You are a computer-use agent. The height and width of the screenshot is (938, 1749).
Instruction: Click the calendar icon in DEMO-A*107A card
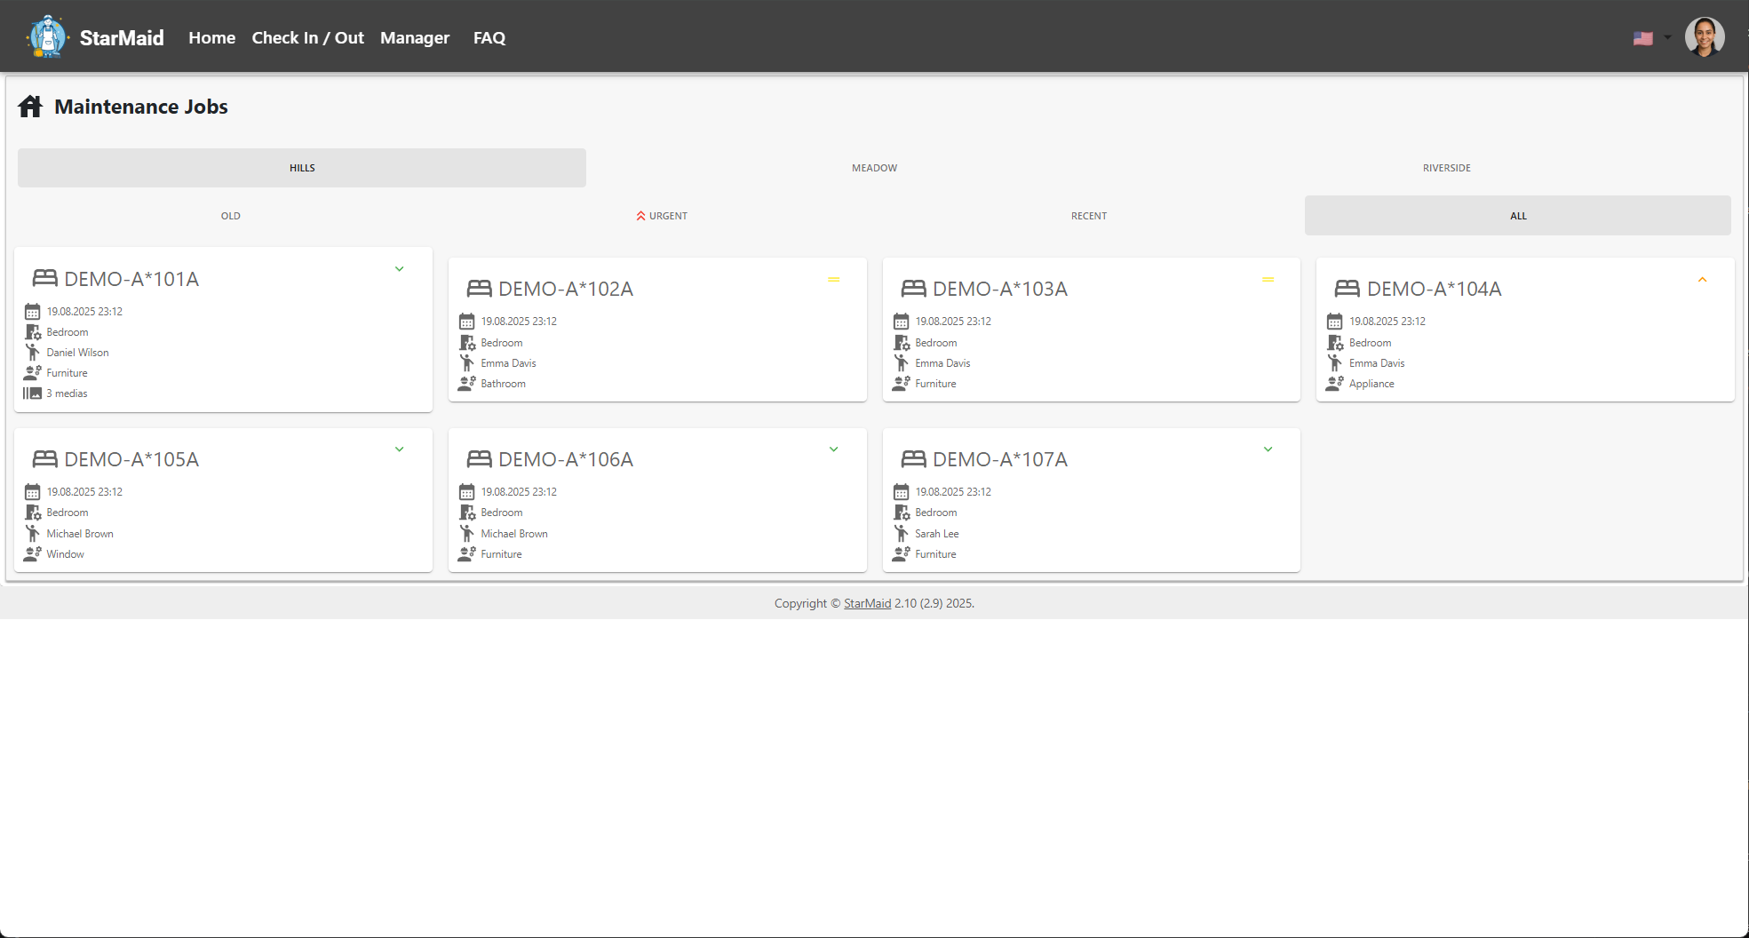click(x=901, y=492)
